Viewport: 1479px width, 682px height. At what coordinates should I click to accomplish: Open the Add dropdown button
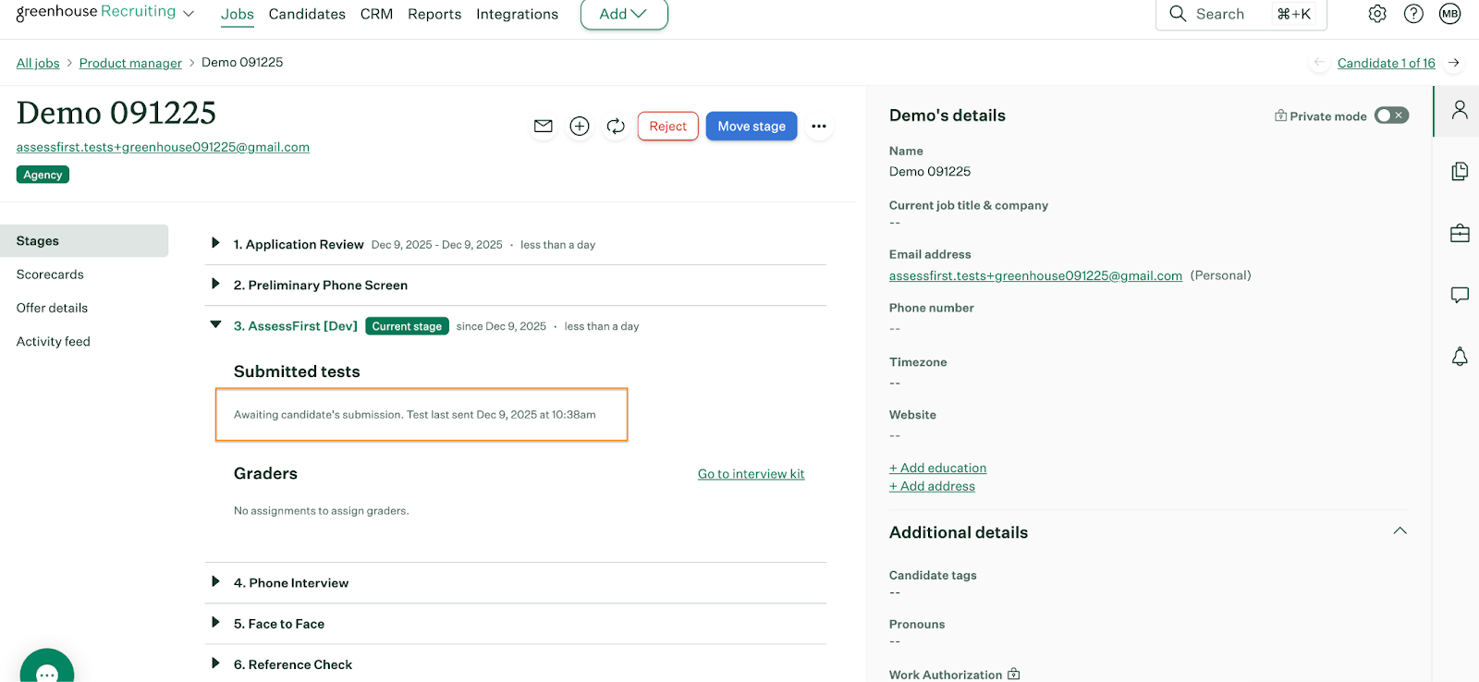click(624, 14)
